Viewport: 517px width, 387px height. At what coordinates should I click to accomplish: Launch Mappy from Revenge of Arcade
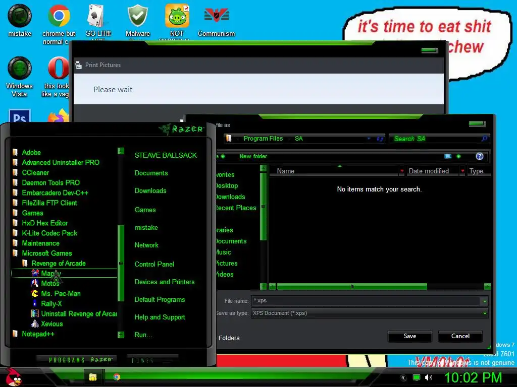[64, 273]
